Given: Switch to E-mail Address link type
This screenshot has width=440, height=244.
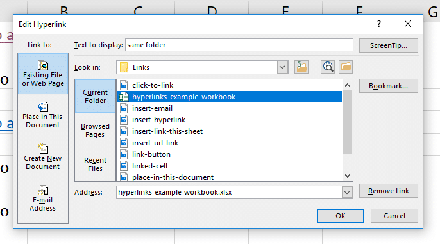Looking at the screenshot, I should 43,199.
